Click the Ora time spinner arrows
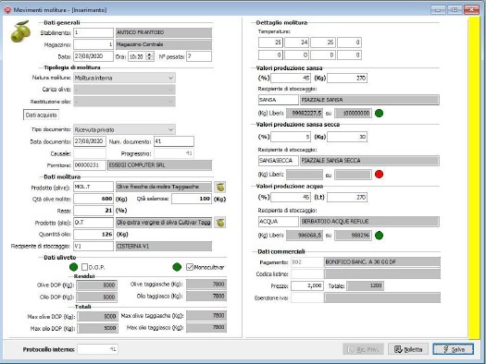Screen dimensions: 486x364 pyautogui.click(x=150, y=56)
